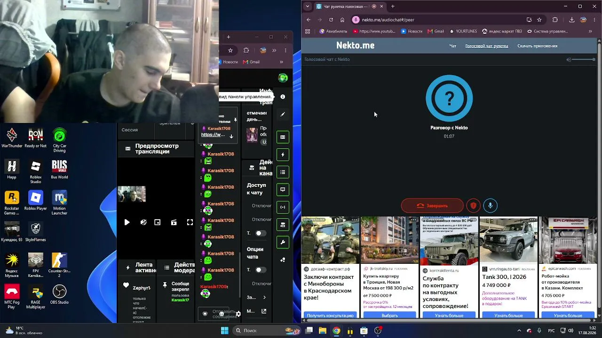End the call with Завершить button
The width and height of the screenshot is (602, 338).
432,206
